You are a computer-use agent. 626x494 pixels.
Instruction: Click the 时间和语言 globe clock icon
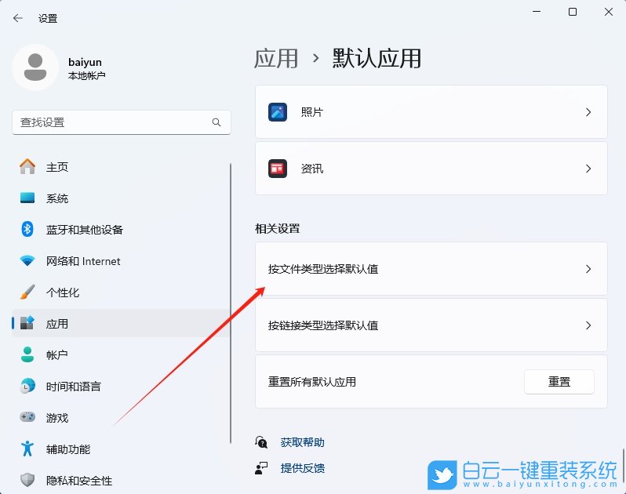point(27,386)
